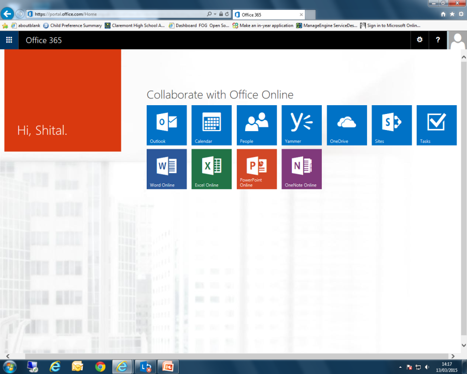Go to the browser home page icon

click(443, 14)
